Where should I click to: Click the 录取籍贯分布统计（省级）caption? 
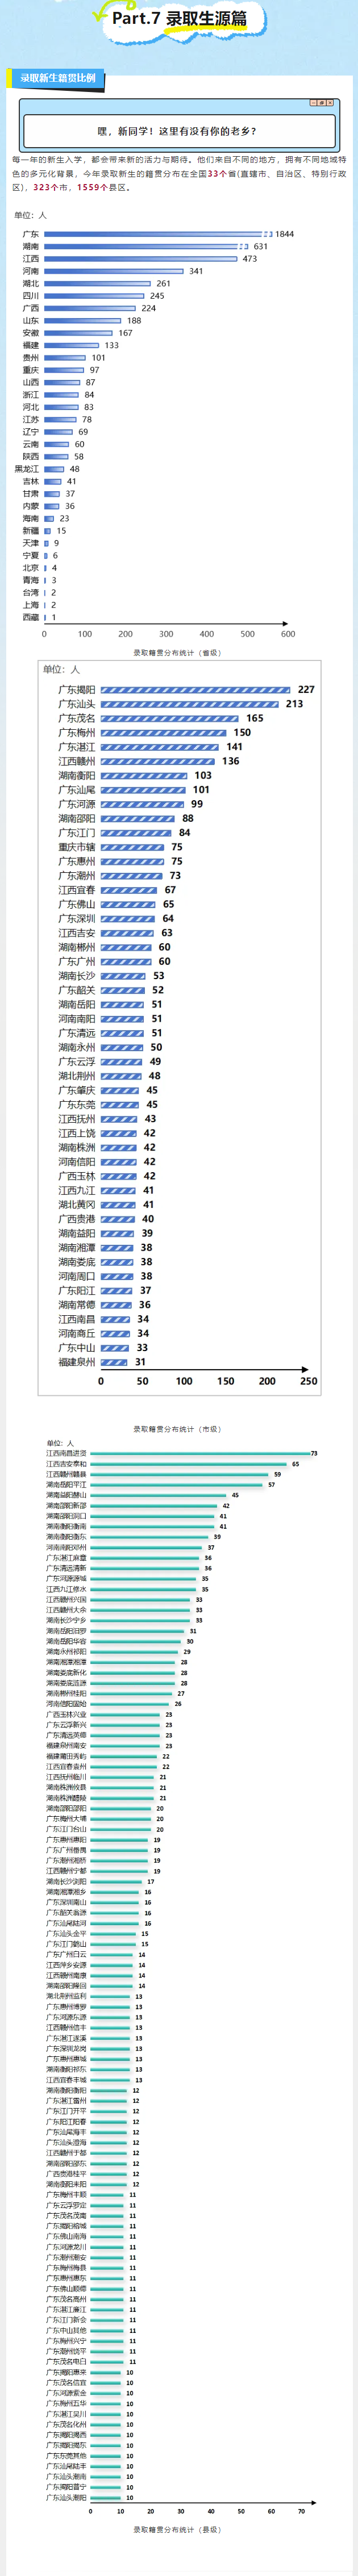(178, 653)
